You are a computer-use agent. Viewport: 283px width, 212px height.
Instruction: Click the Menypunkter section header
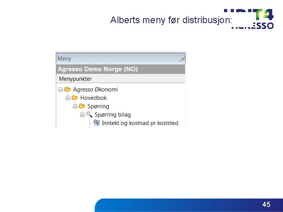coord(121,79)
